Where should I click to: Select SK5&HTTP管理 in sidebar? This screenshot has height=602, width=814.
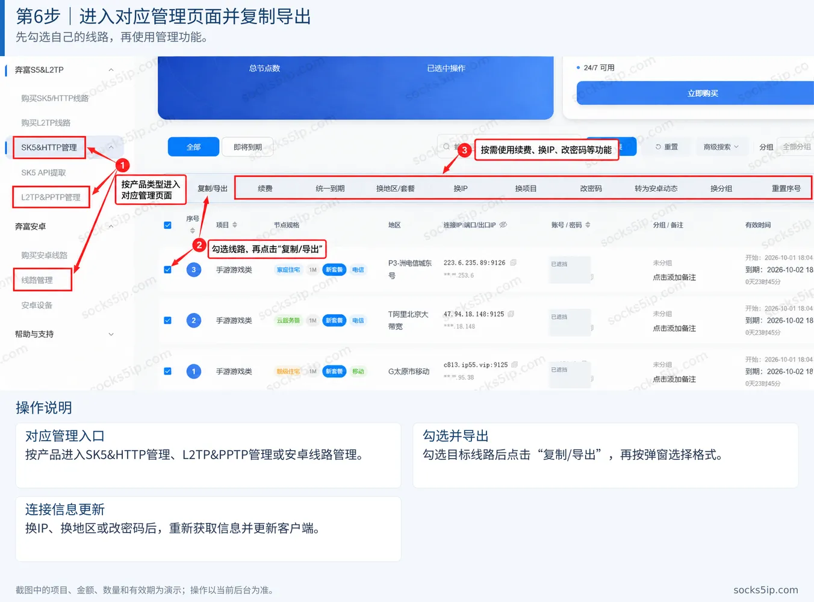(x=49, y=147)
